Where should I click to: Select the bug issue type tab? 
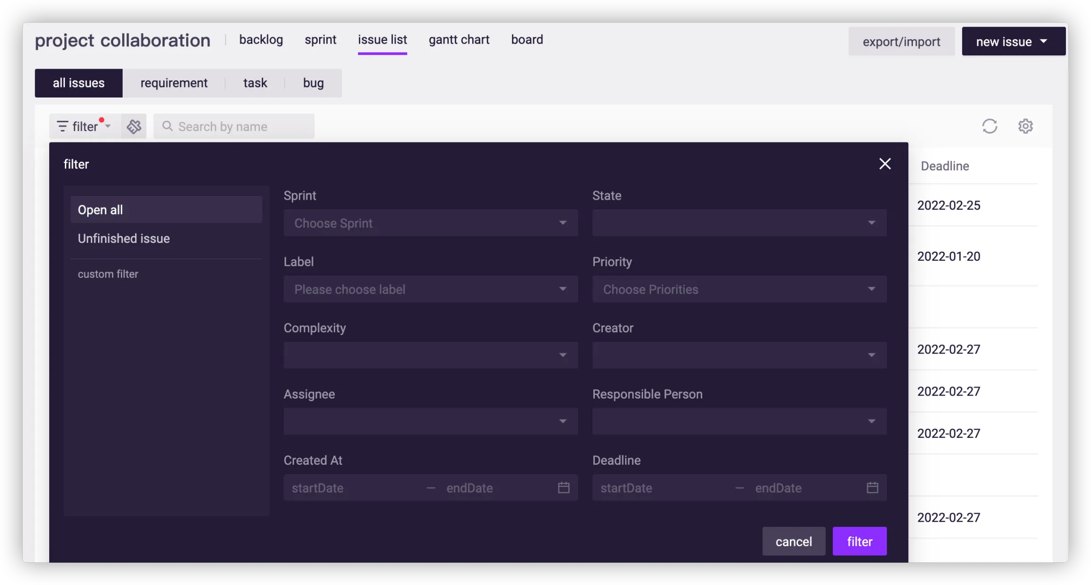point(313,83)
